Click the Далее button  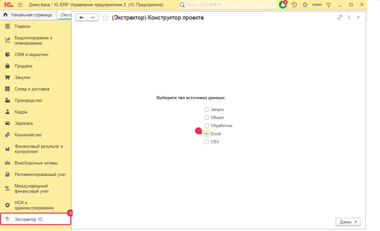pos(348,222)
